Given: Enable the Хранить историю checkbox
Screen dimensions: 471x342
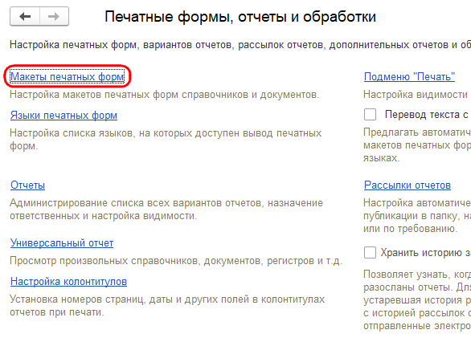Looking at the screenshot, I should 370,253.
